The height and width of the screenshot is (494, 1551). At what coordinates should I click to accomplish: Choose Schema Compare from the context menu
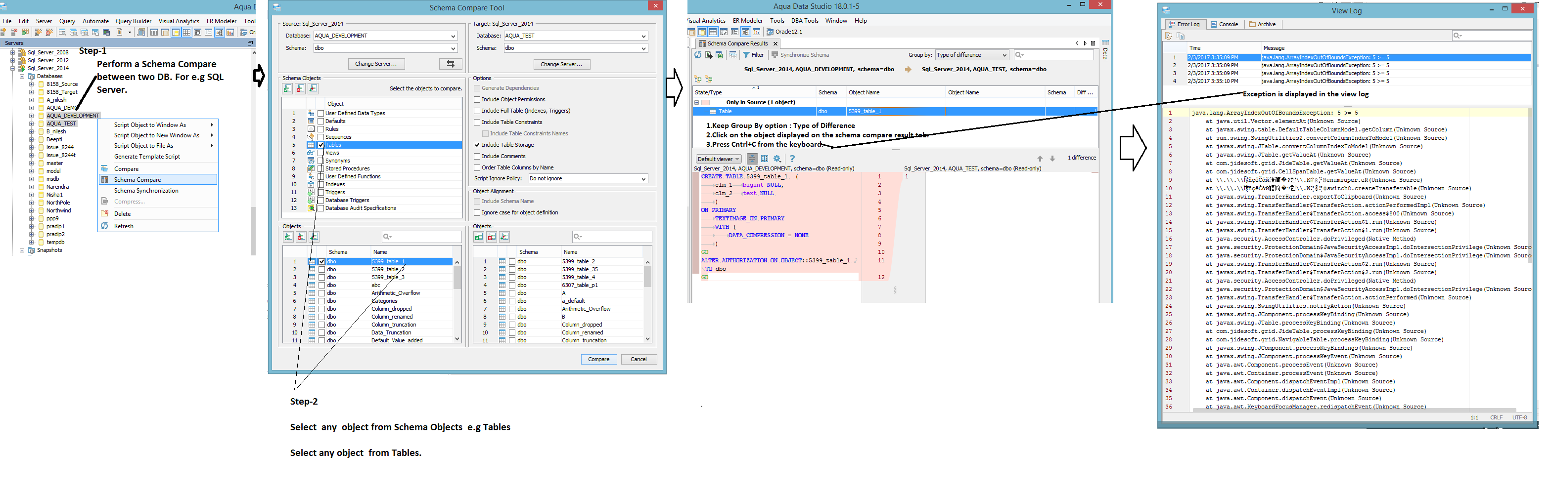[x=158, y=179]
